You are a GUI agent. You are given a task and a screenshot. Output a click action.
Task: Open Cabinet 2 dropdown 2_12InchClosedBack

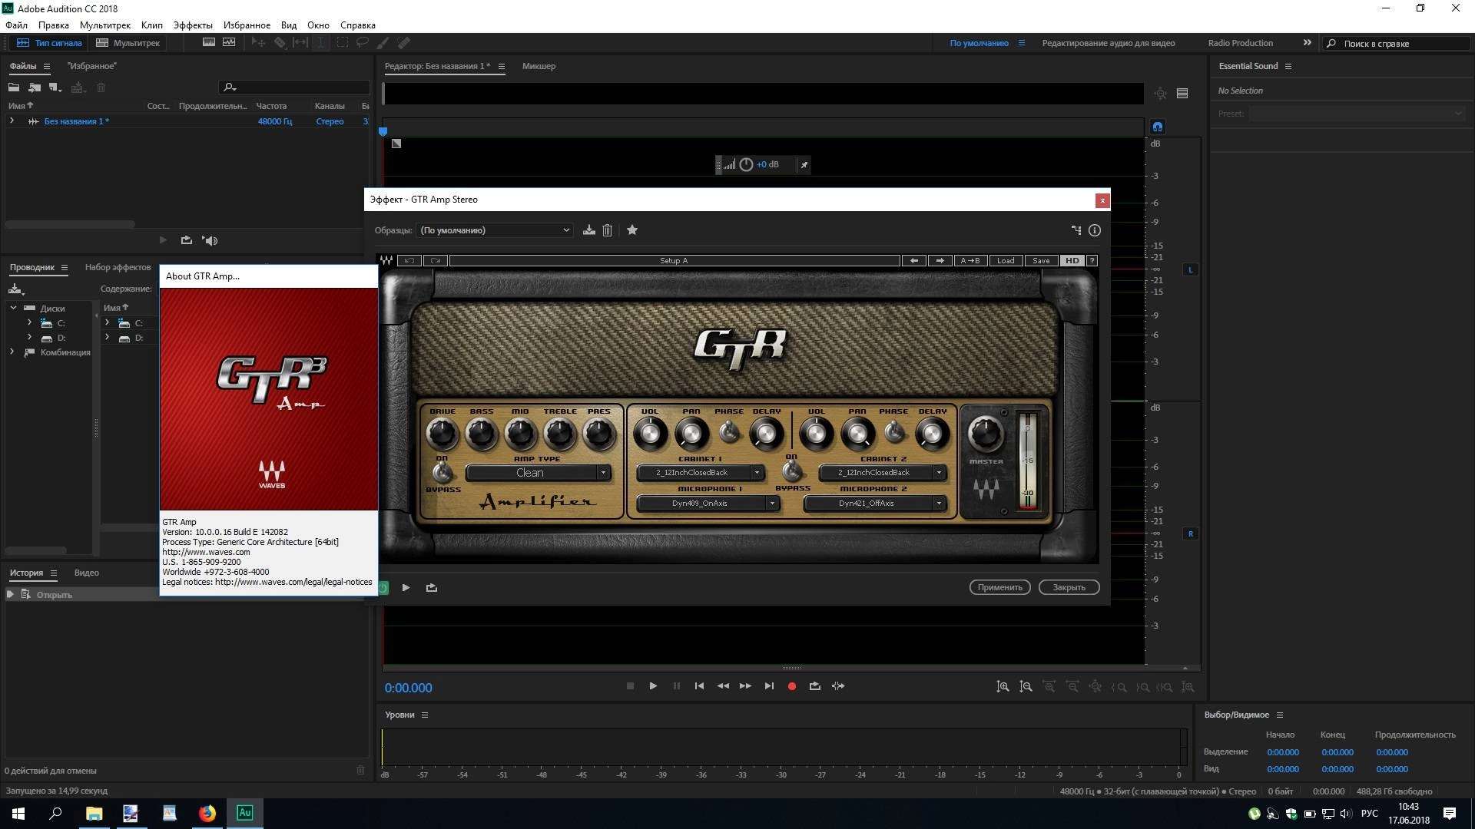click(x=881, y=472)
